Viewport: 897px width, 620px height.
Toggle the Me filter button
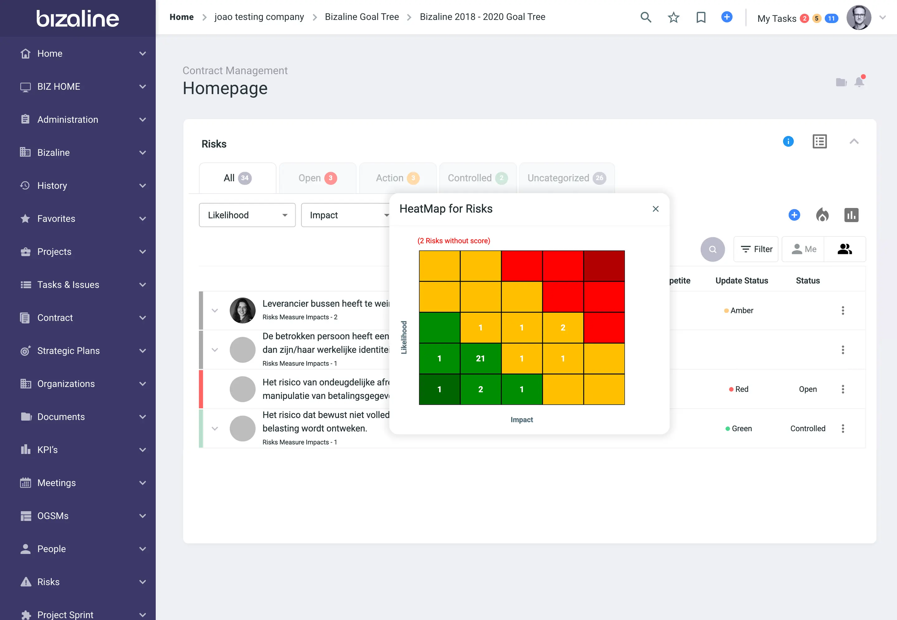pyautogui.click(x=803, y=249)
